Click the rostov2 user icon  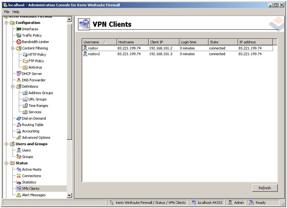tap(85, 54)
